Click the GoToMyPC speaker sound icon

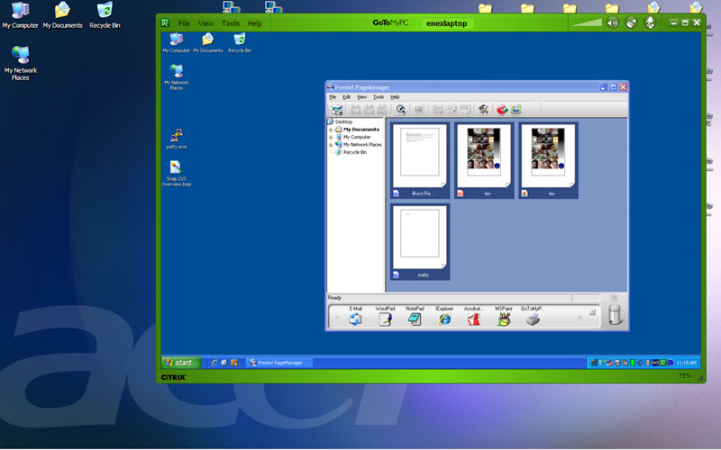click(x=613, y=23)
